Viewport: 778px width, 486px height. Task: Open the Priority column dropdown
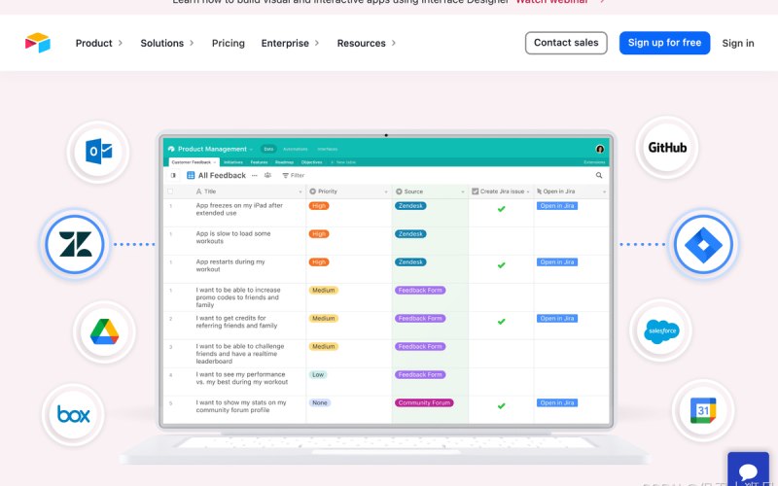point(386,191)
